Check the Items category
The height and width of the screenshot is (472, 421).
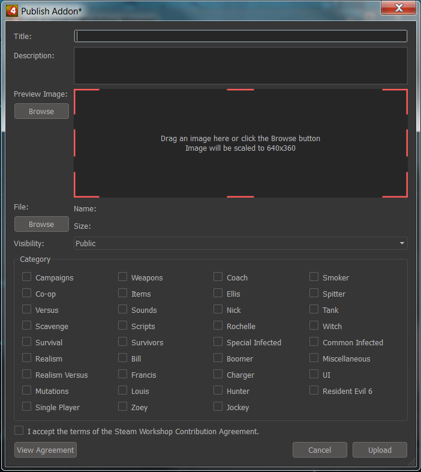(123, 293)
